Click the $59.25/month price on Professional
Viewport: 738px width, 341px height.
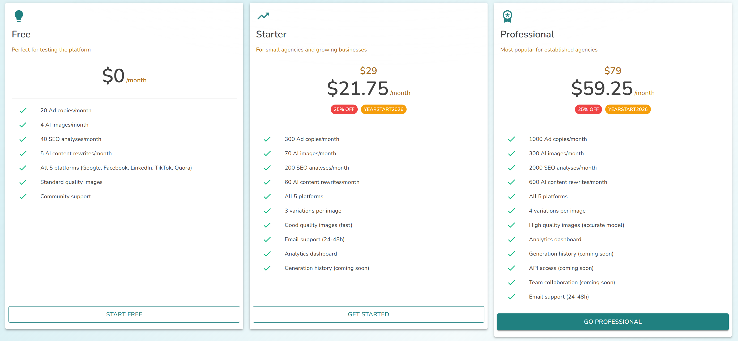click(602, 89)
